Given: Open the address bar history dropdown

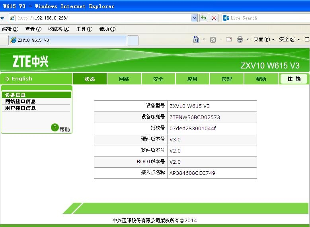Looking at the screenshot, I should pyautogui.click(x=194, y=18).
